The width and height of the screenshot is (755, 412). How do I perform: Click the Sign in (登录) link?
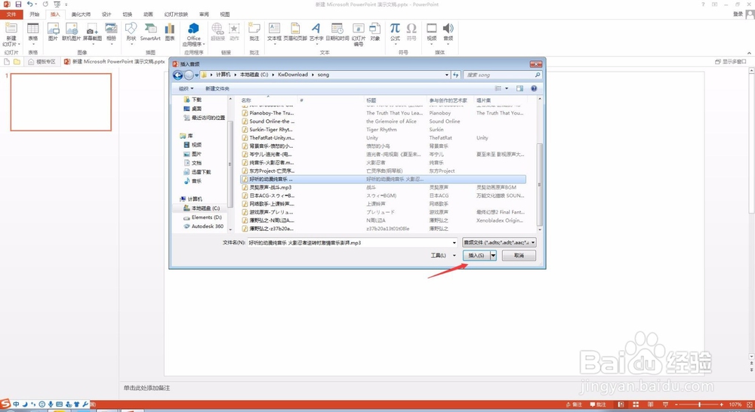tap(738, 14)
